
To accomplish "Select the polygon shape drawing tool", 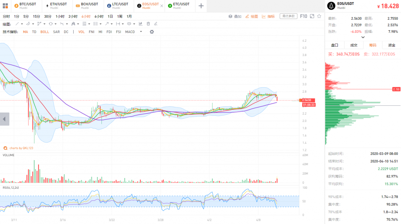I will click(x=39, y=24).
